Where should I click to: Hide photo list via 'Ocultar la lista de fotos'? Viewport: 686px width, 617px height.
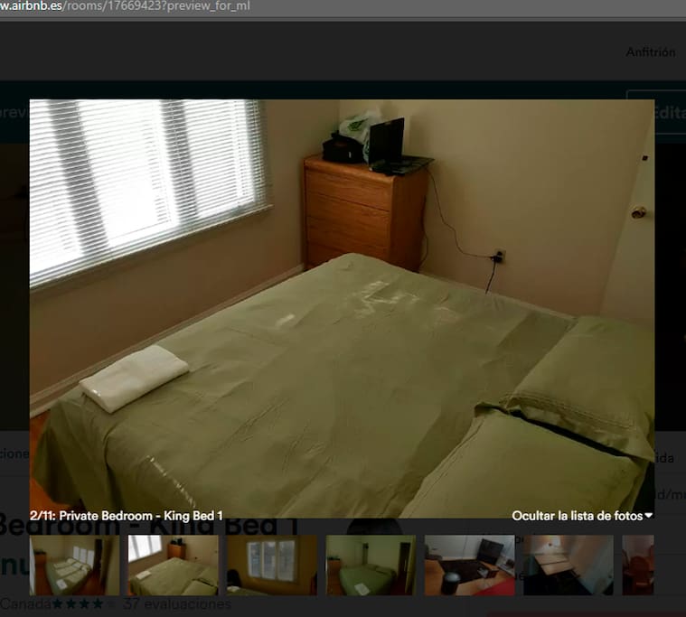582,516
